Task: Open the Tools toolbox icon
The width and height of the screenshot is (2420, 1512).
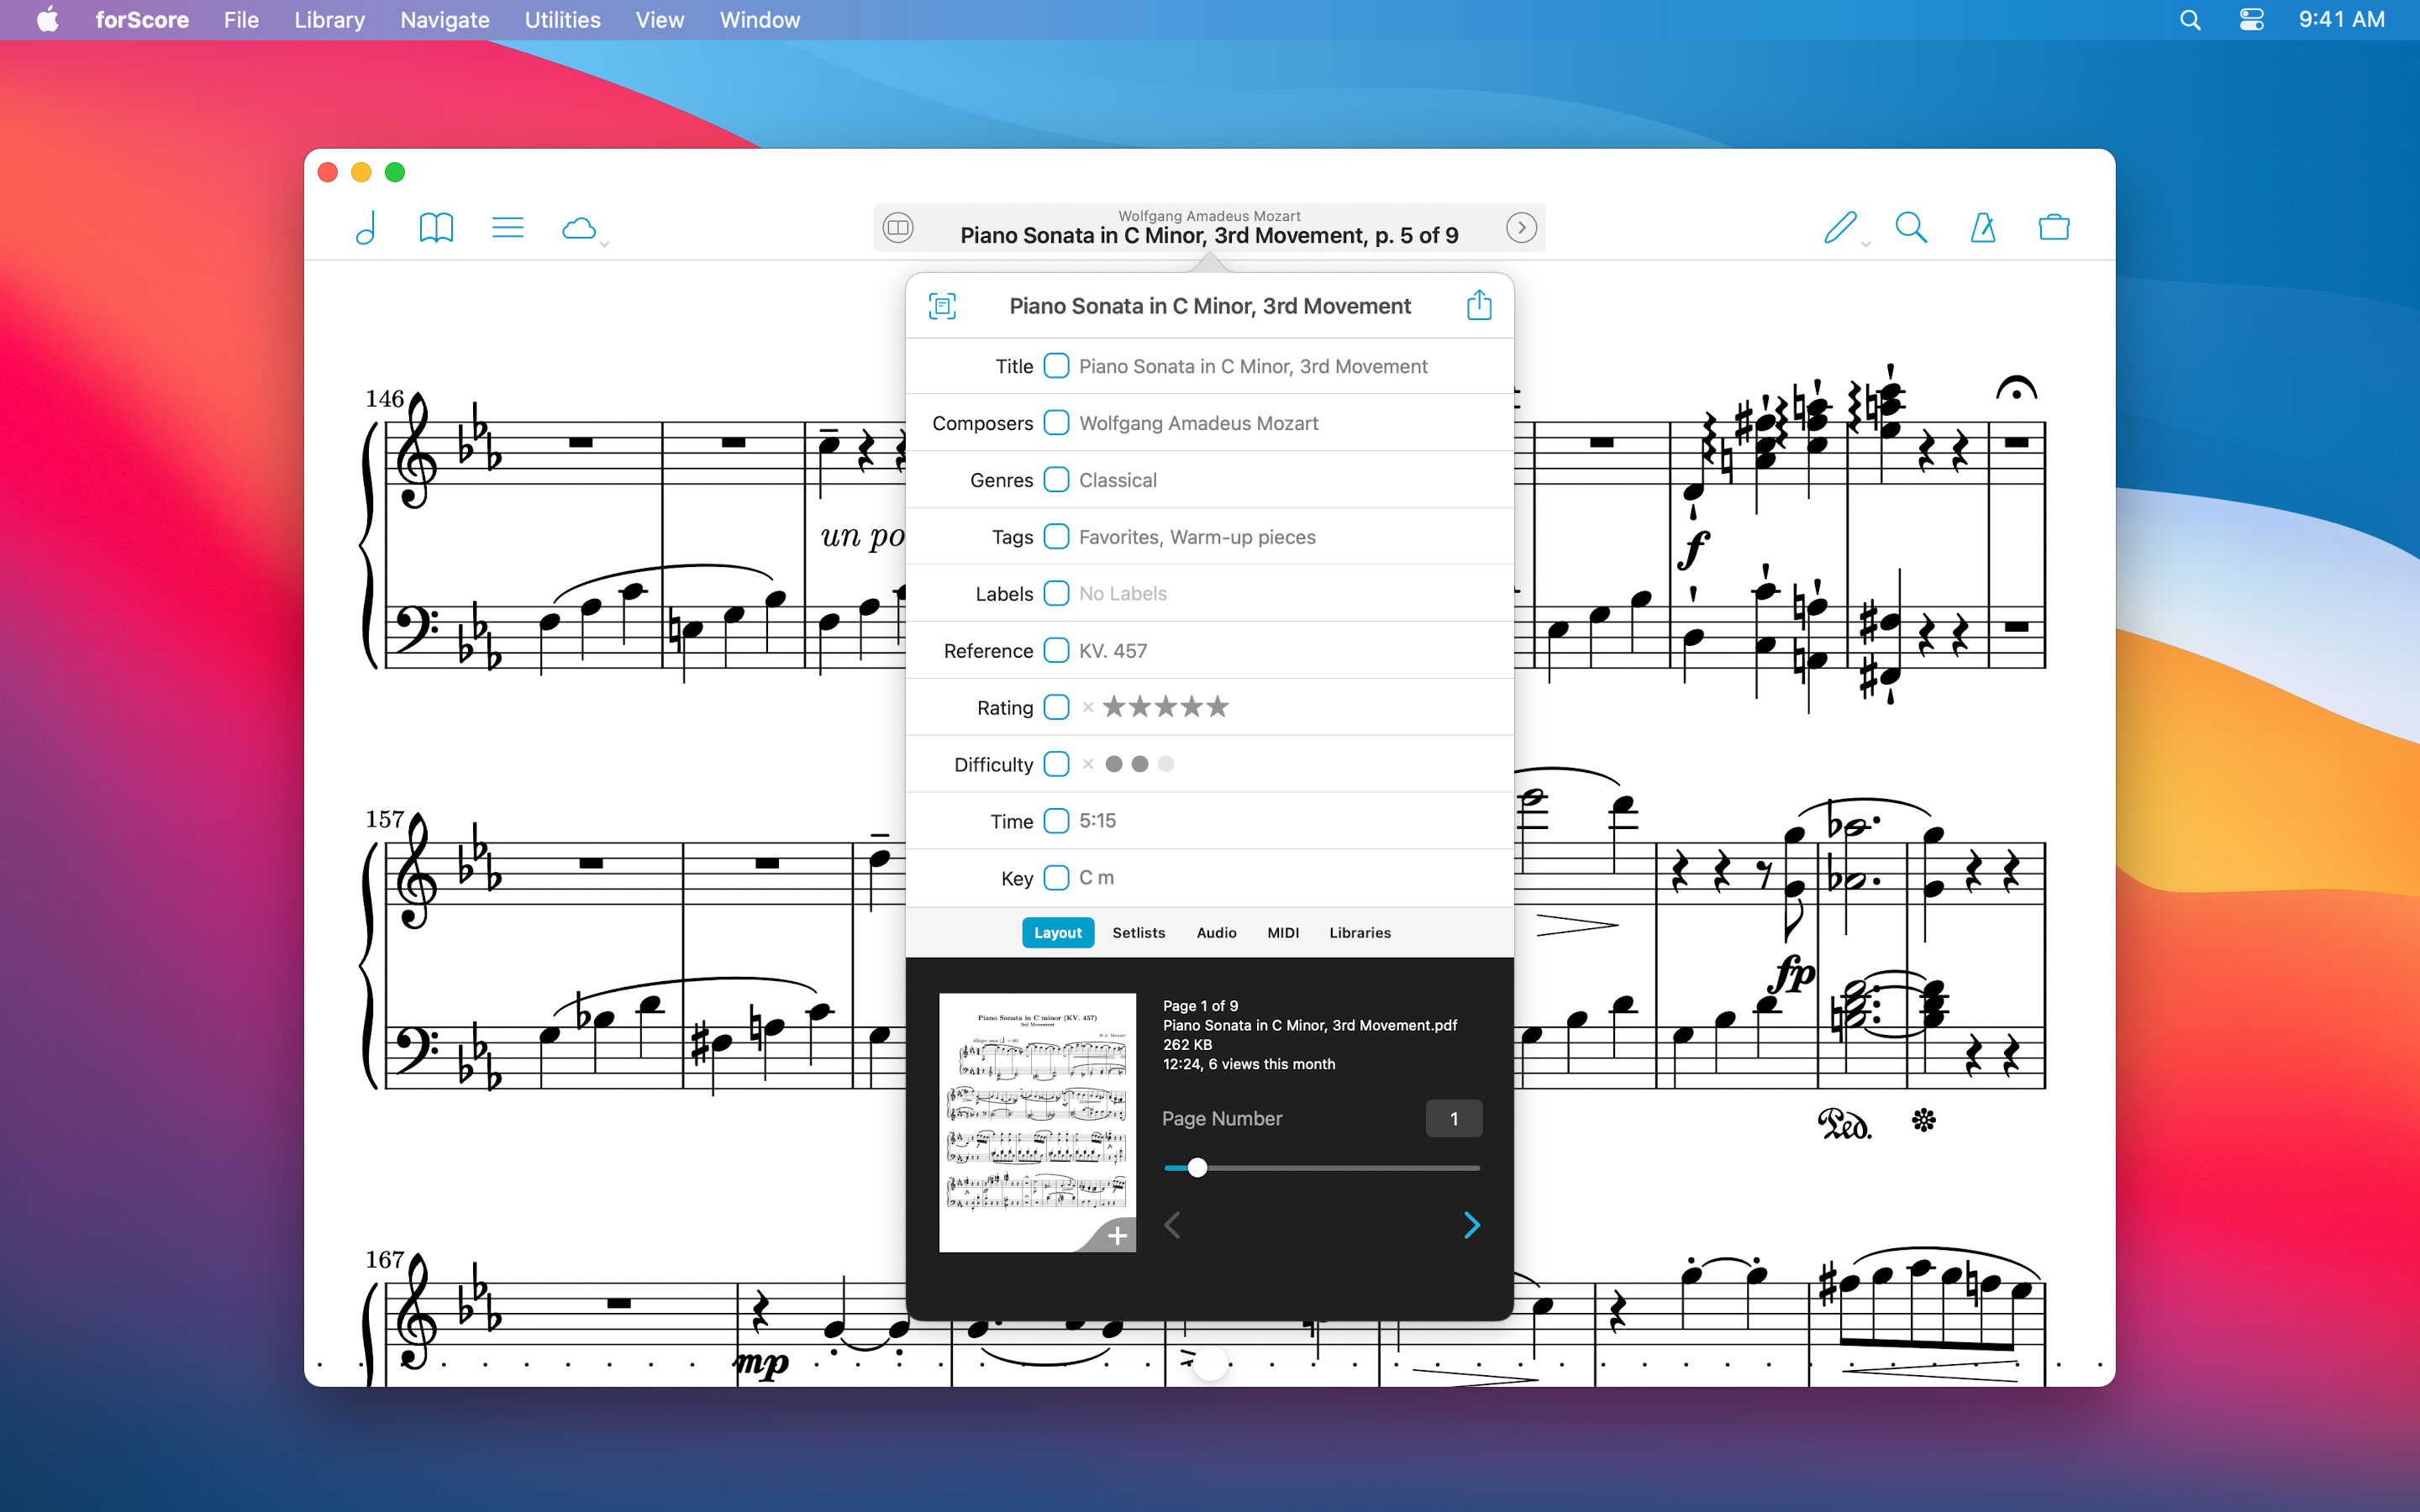Action: tap(2053, 228)
